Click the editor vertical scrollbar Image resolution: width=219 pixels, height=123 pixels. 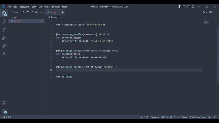click(218, 54)
